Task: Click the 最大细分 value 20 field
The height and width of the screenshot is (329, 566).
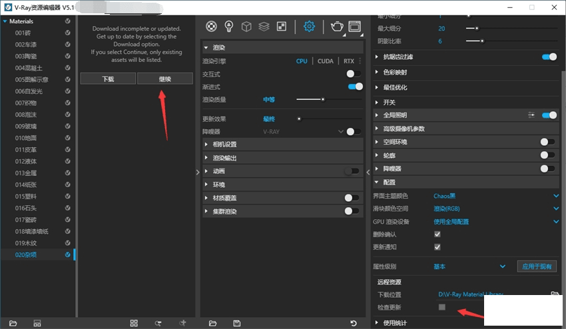Action: 441,29
